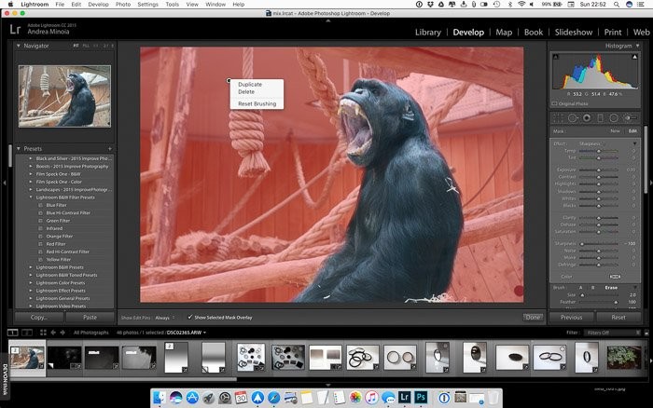Expand Lightroom Color Presets folder
Viewport: 653px width, 408px height.
click(31, 283)
